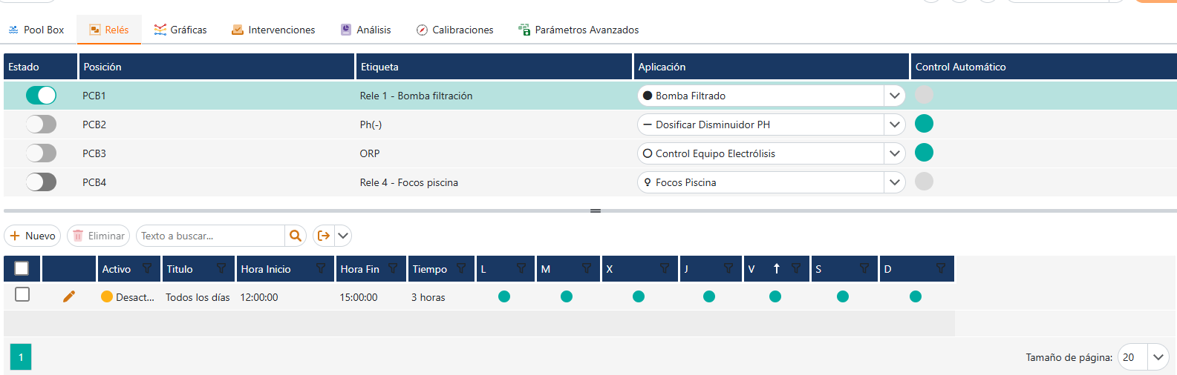The height and width of the screenshot is (375, 1177).
Task: Open the export options dropdown arrow
Action: (x=343, y=236)
